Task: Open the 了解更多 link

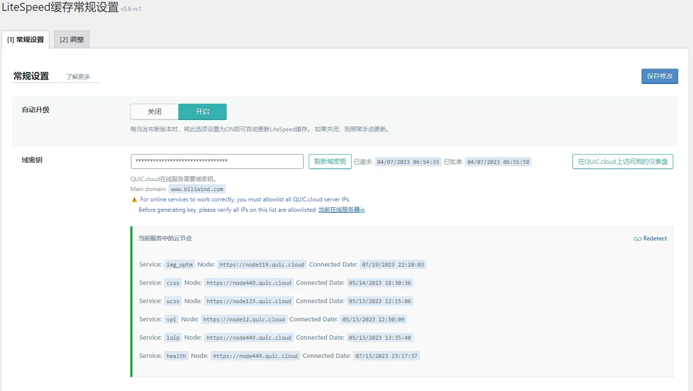Action: tap(78, 77)
